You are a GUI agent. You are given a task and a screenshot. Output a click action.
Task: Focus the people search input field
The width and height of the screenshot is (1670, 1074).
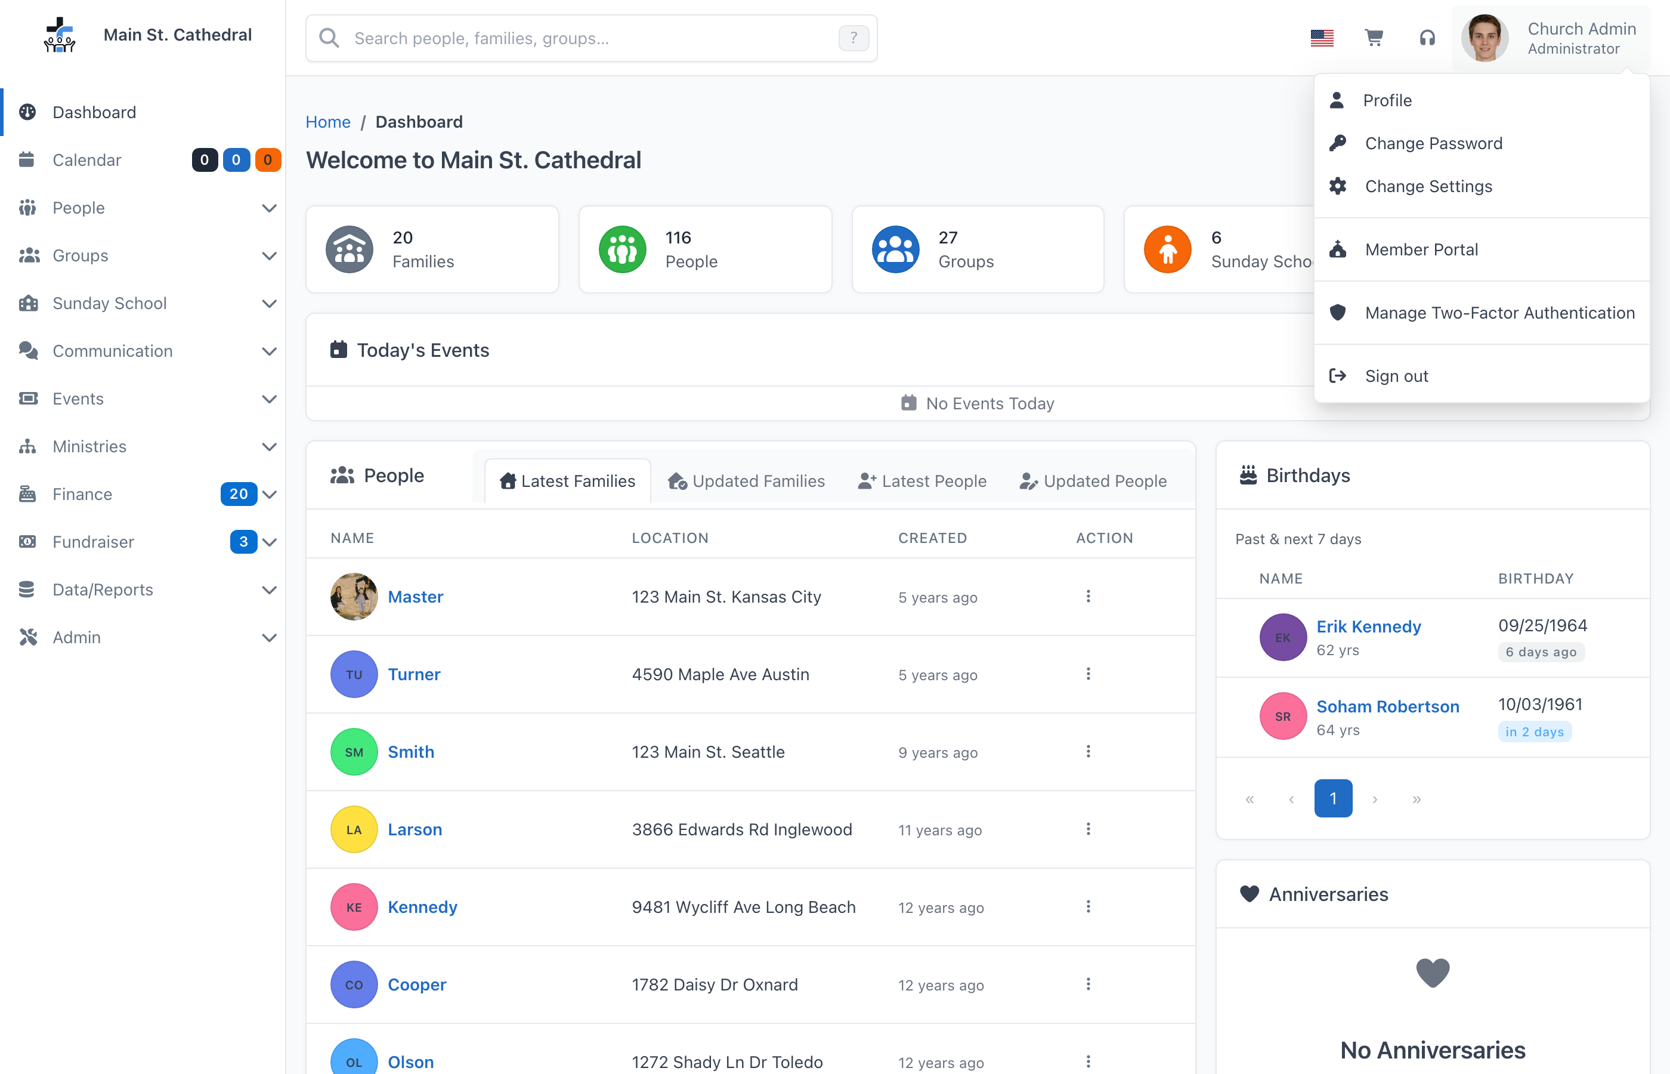[x=591, y=38]
